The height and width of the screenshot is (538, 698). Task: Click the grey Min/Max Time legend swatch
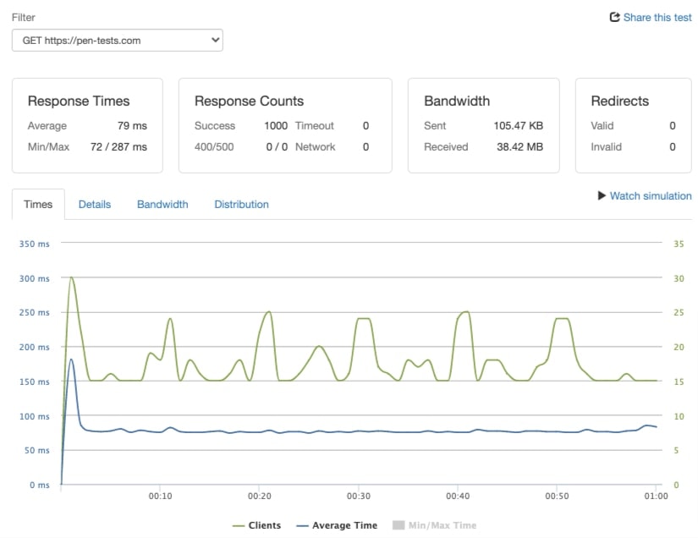tap(398, 525)
